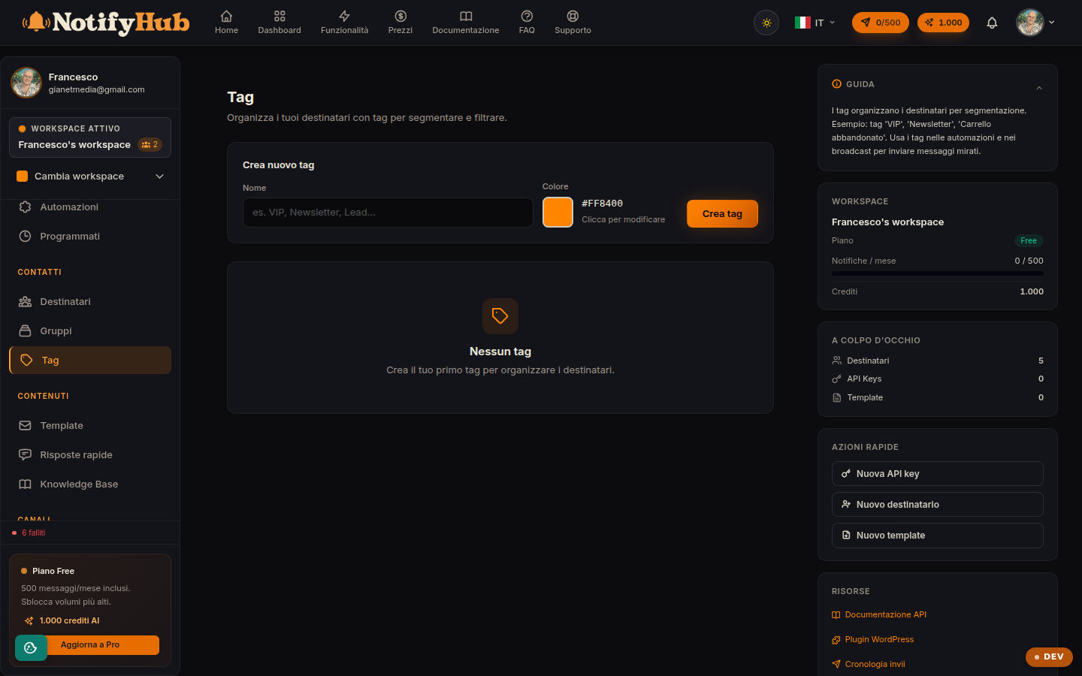The height and width of the screenshot is (676, 1082).
Task: Open Template in the sidebar
Action: pos(90,425)
